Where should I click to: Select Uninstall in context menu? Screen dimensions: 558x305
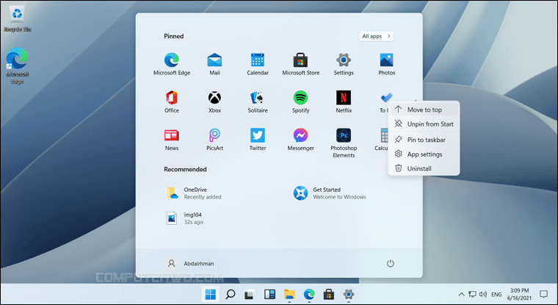coord(424,168)
